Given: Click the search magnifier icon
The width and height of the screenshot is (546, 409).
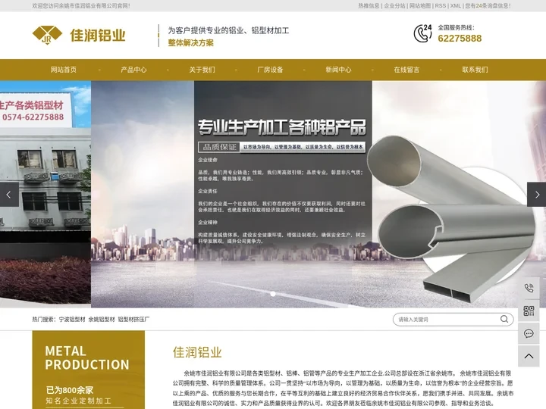Looking at the screenshot, I should pyautogui.click(x=504, y=319).
